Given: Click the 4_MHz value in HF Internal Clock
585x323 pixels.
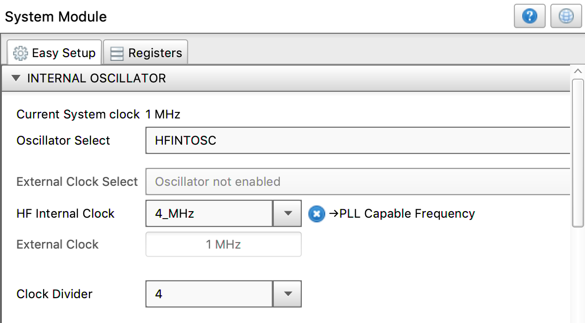Looking at the screenshot, I should (209, 214).
